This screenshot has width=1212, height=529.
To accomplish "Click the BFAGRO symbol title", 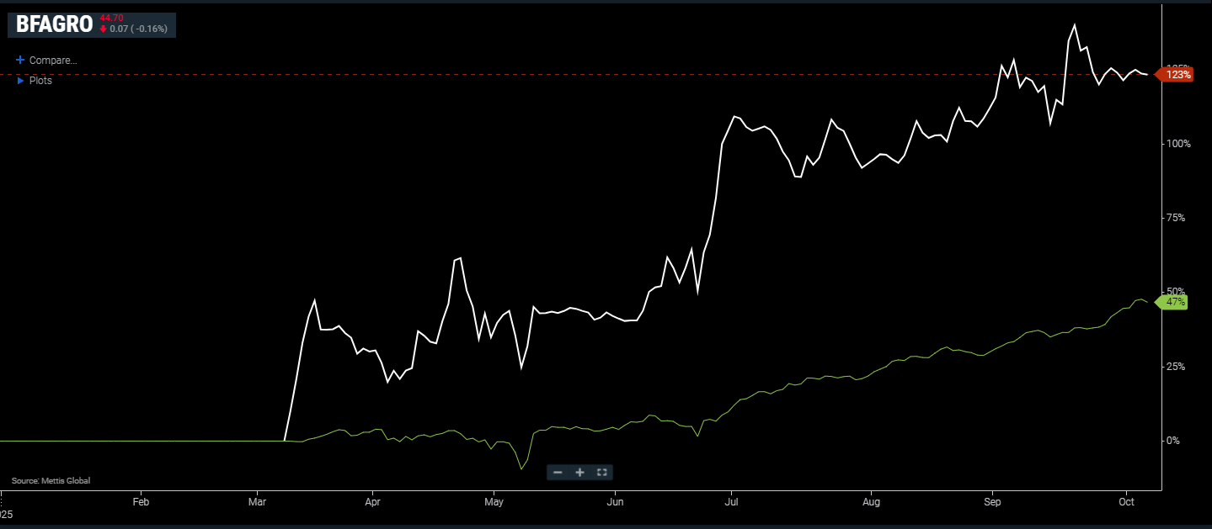I will 54,24.
